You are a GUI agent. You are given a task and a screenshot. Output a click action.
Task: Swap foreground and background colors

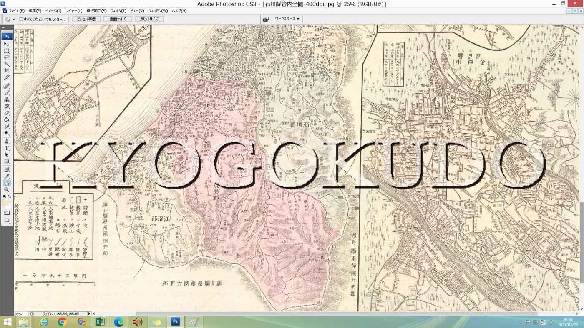[x=10, y=196]
